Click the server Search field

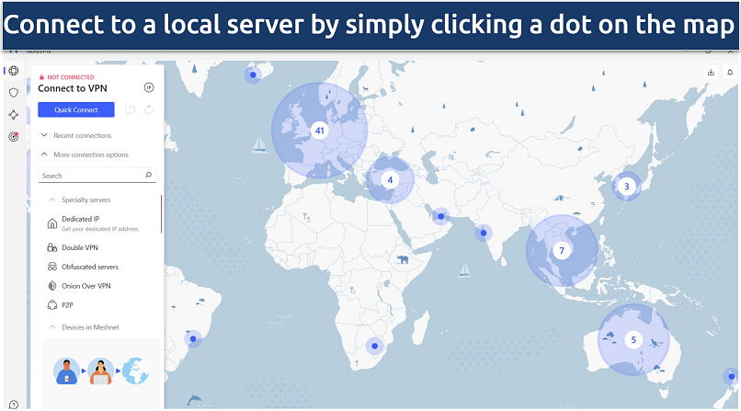92,175
